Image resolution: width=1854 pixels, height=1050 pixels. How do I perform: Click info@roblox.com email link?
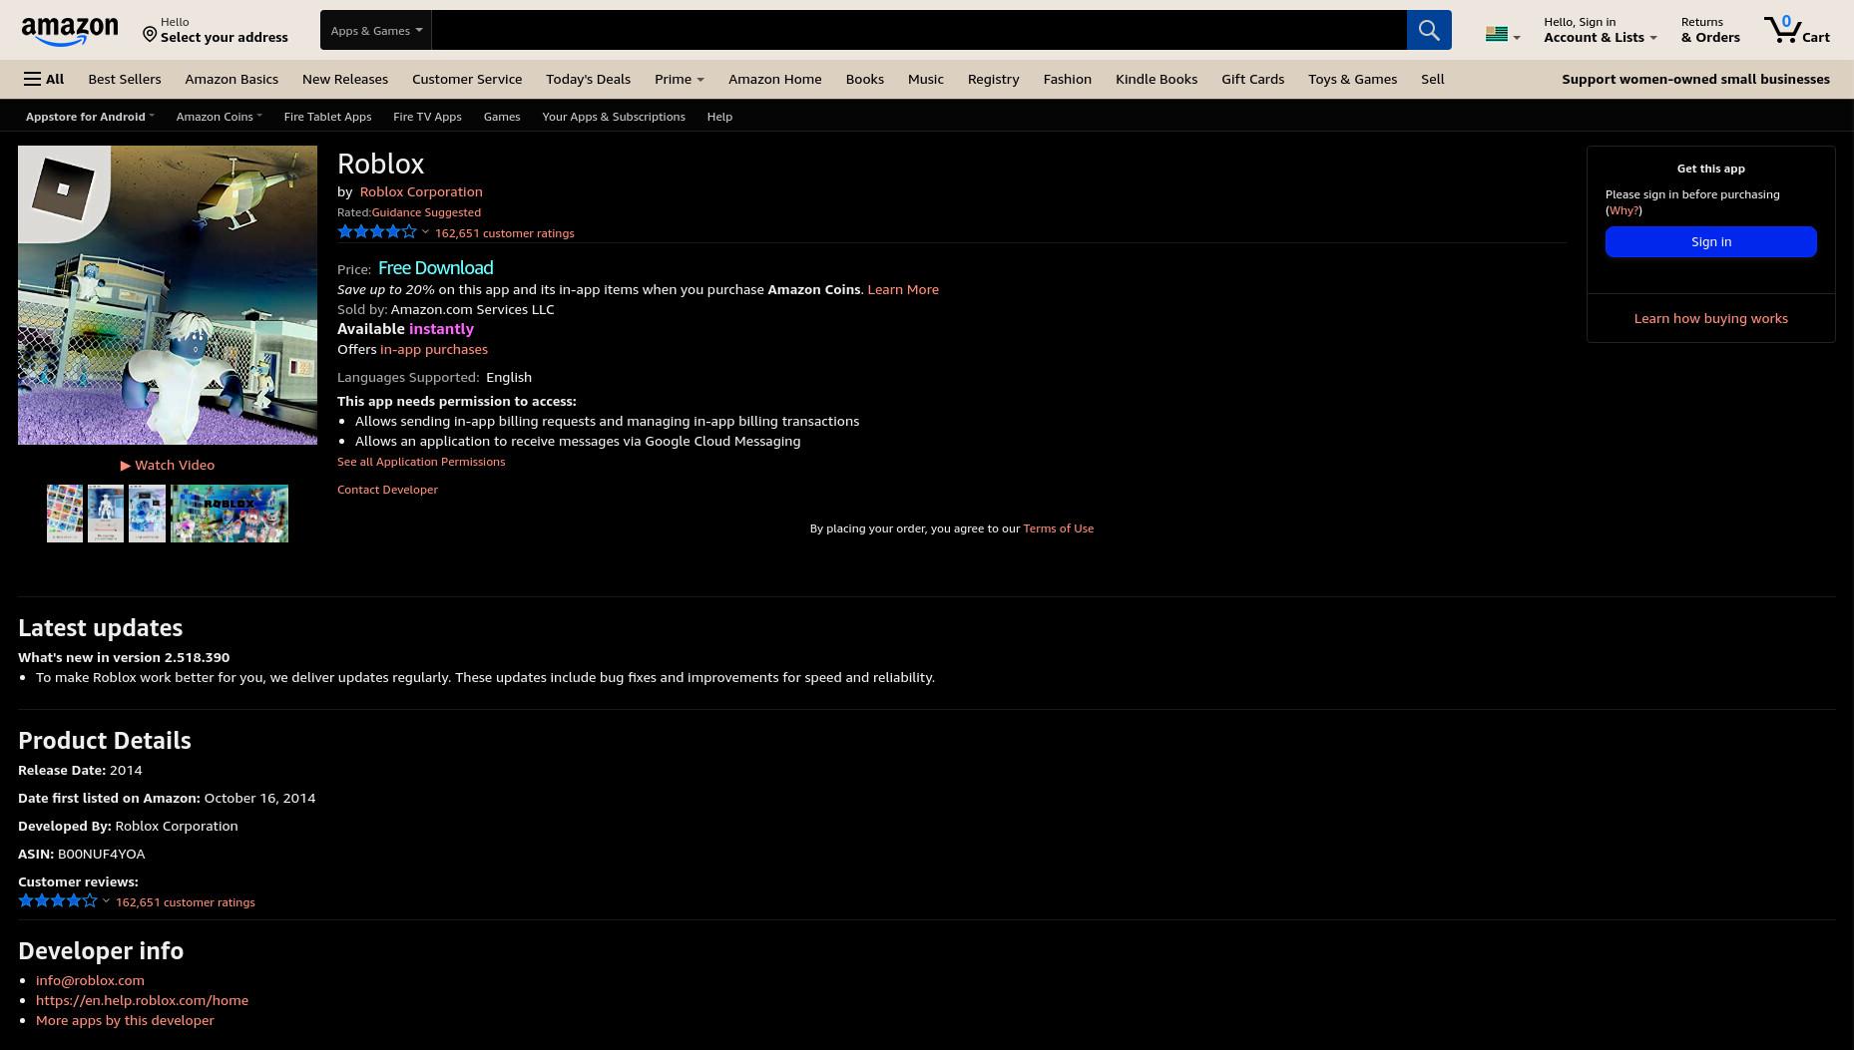click(x=90, y=980)
